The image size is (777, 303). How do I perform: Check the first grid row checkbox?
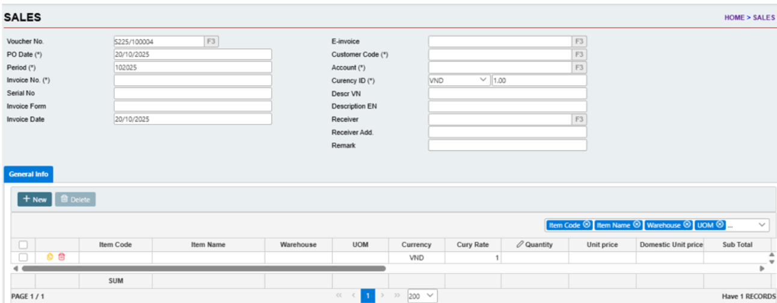click(23, 257)
